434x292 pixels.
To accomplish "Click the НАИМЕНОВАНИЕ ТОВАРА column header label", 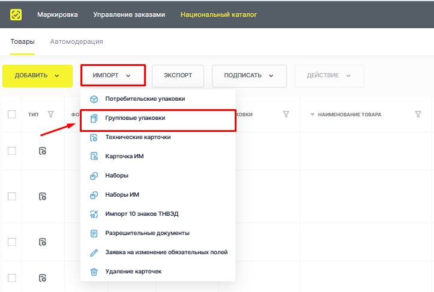I will [x=349, y=115].
